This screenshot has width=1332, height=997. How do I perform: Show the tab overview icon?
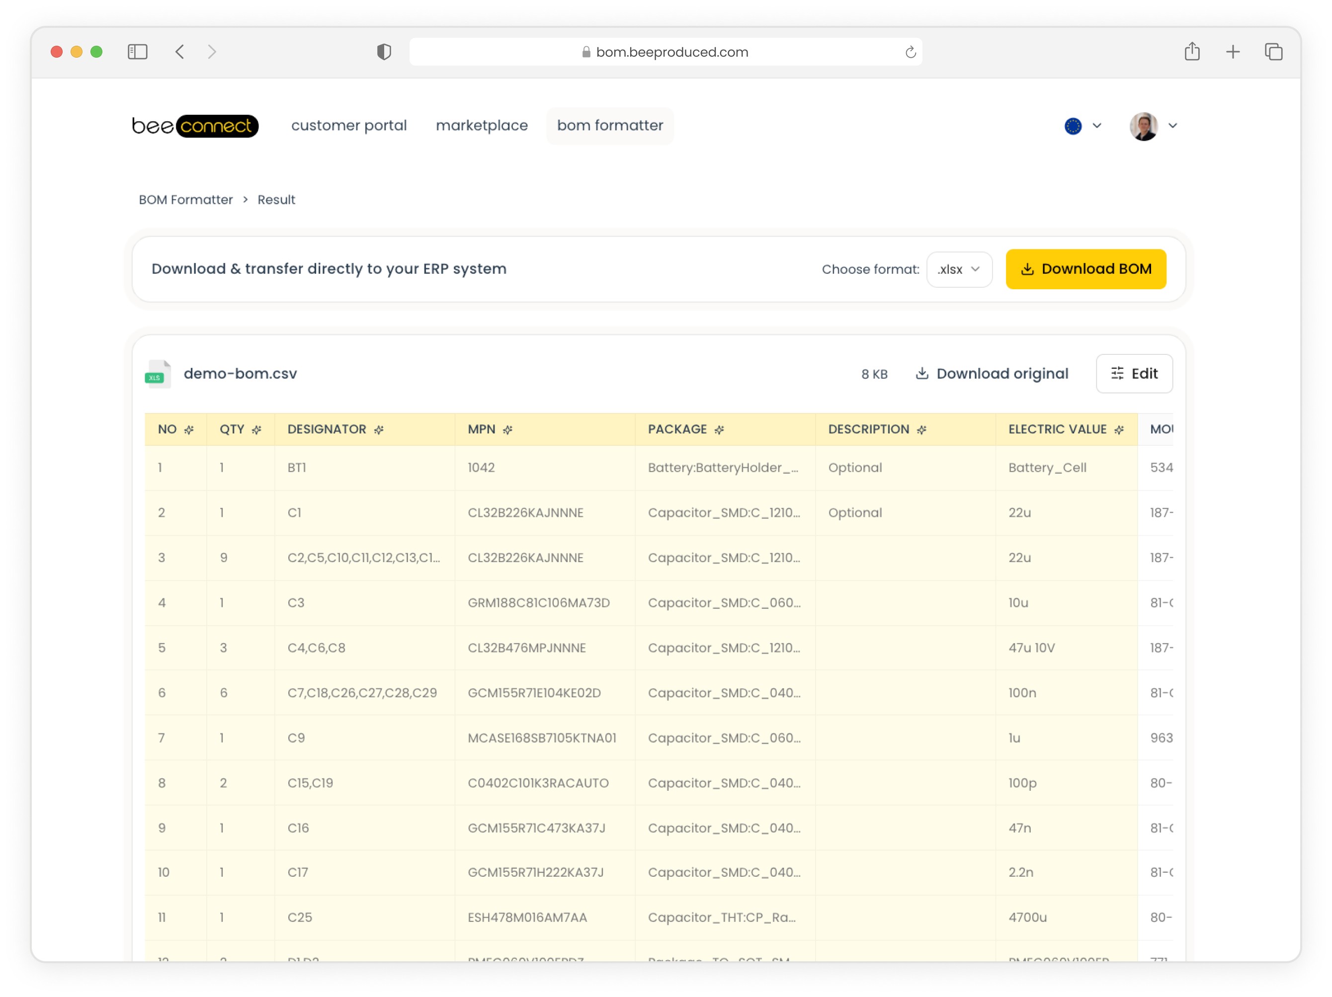click(1273, 52)
